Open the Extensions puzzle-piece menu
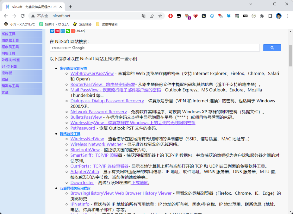 tap(262, 16)
